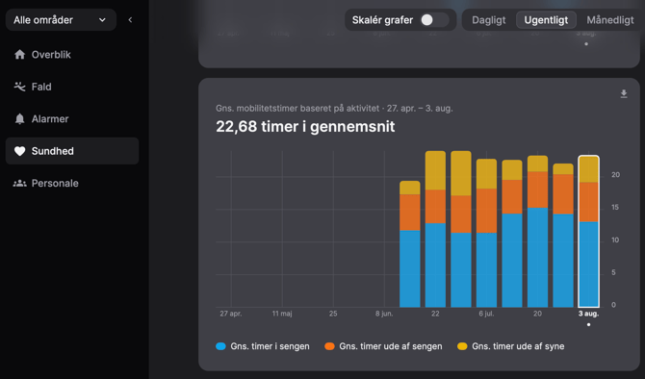The image size is (645, 379).
Task: Go to the Overblik page
Action: click(72, 54)
